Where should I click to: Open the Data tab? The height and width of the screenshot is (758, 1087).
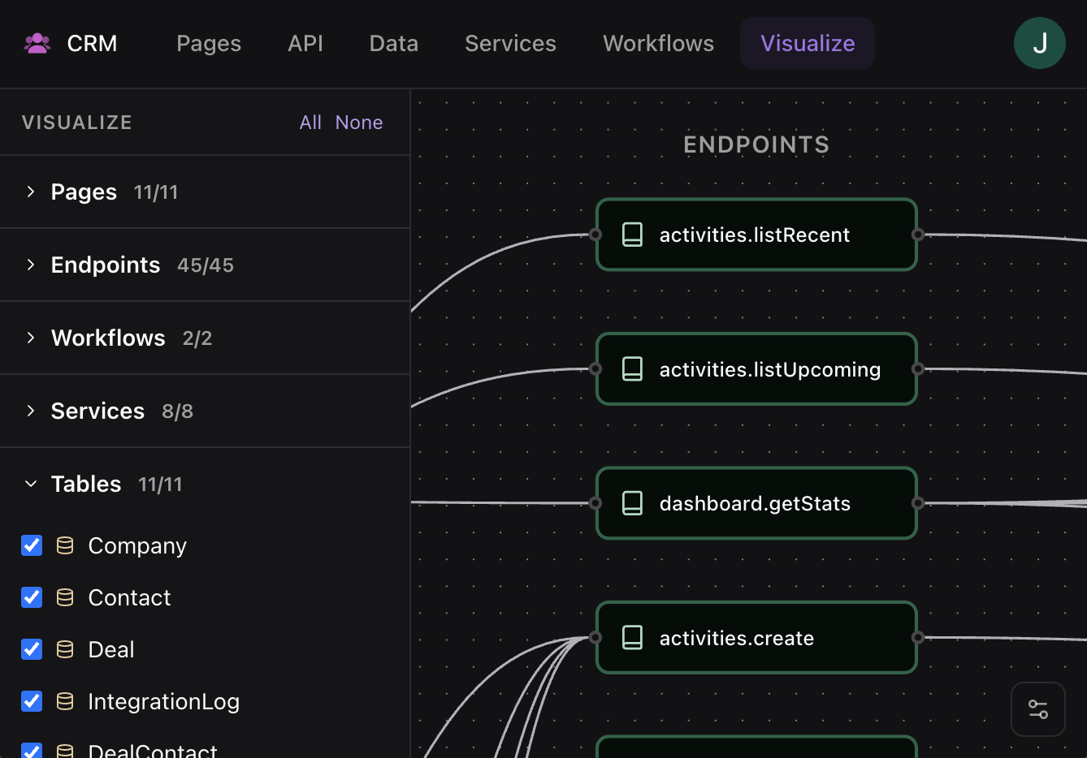pos(393,43)
